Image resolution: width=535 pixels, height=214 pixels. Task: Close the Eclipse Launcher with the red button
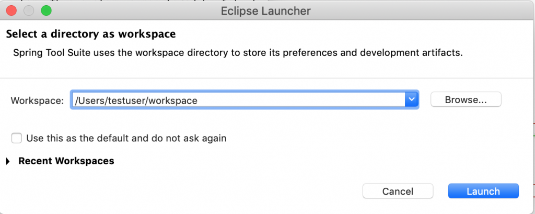point(11,11)
